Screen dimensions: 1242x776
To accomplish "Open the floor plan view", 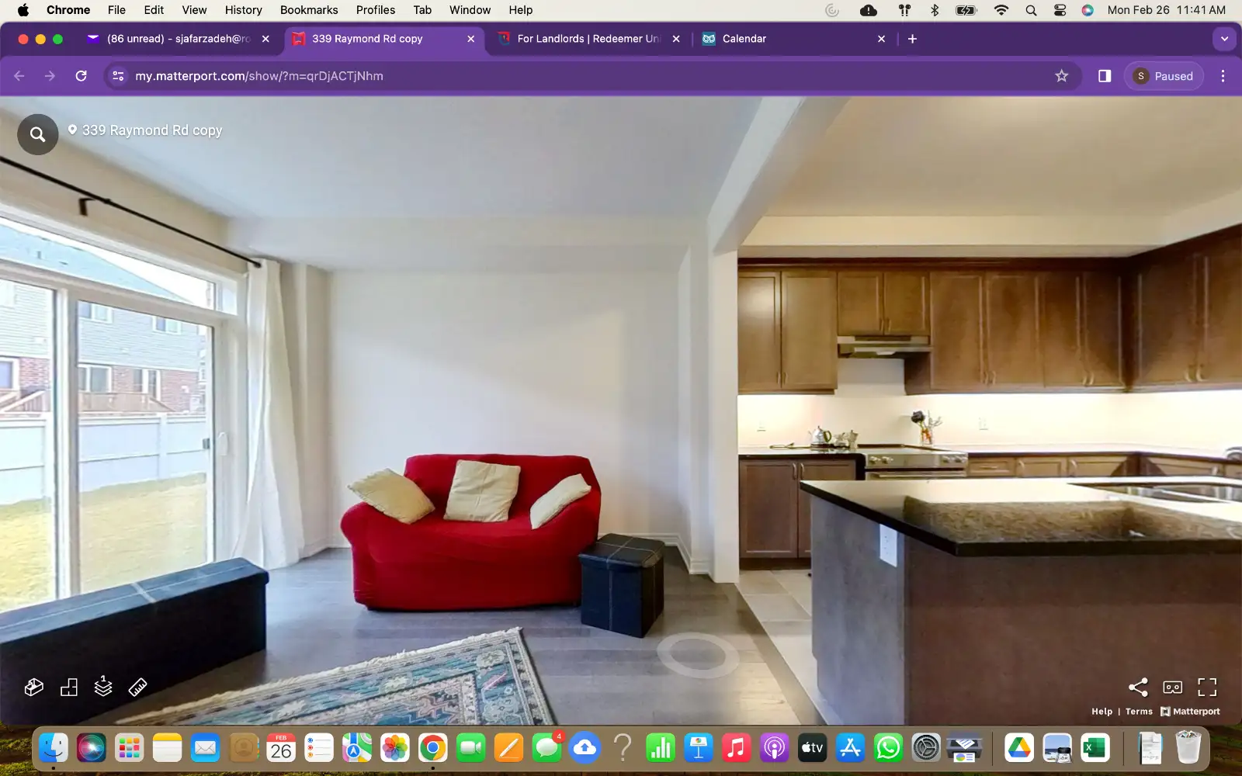I will 68,687.
